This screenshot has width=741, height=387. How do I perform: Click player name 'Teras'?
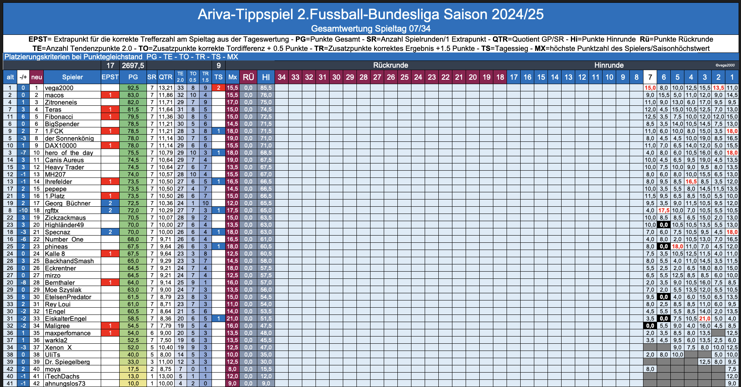tap(53, 109)
